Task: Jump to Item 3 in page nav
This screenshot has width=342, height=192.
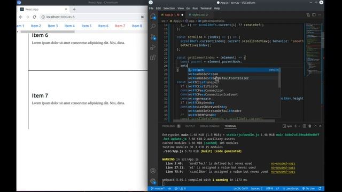Action: [x=53, y=26]
